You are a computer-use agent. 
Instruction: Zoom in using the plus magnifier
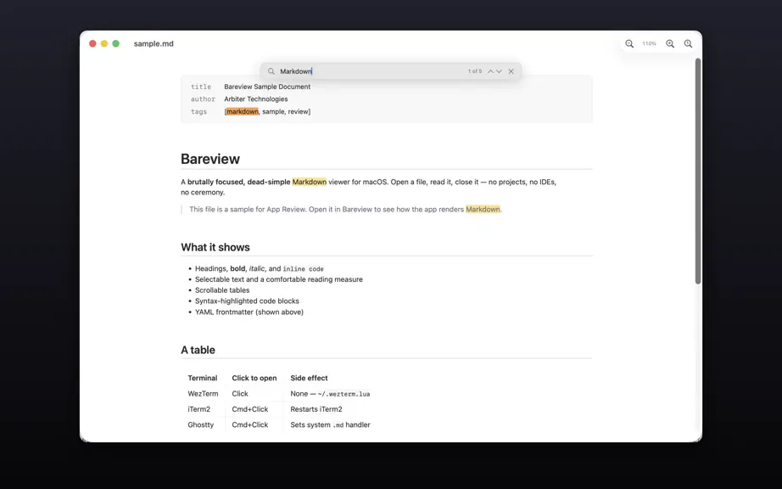(x=670, y=44)
